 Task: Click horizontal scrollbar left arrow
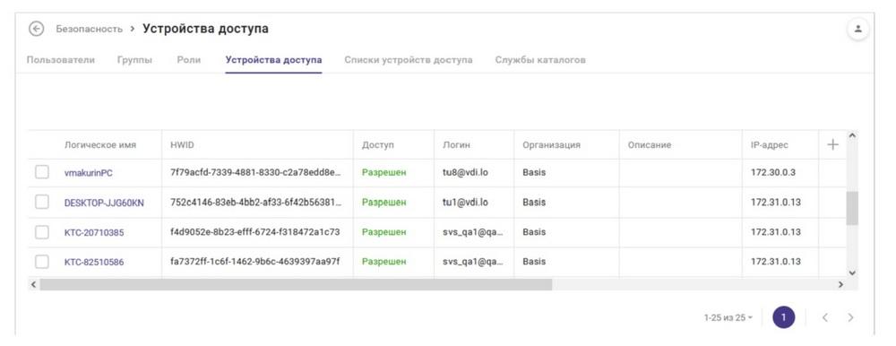(x=33, y=284)
